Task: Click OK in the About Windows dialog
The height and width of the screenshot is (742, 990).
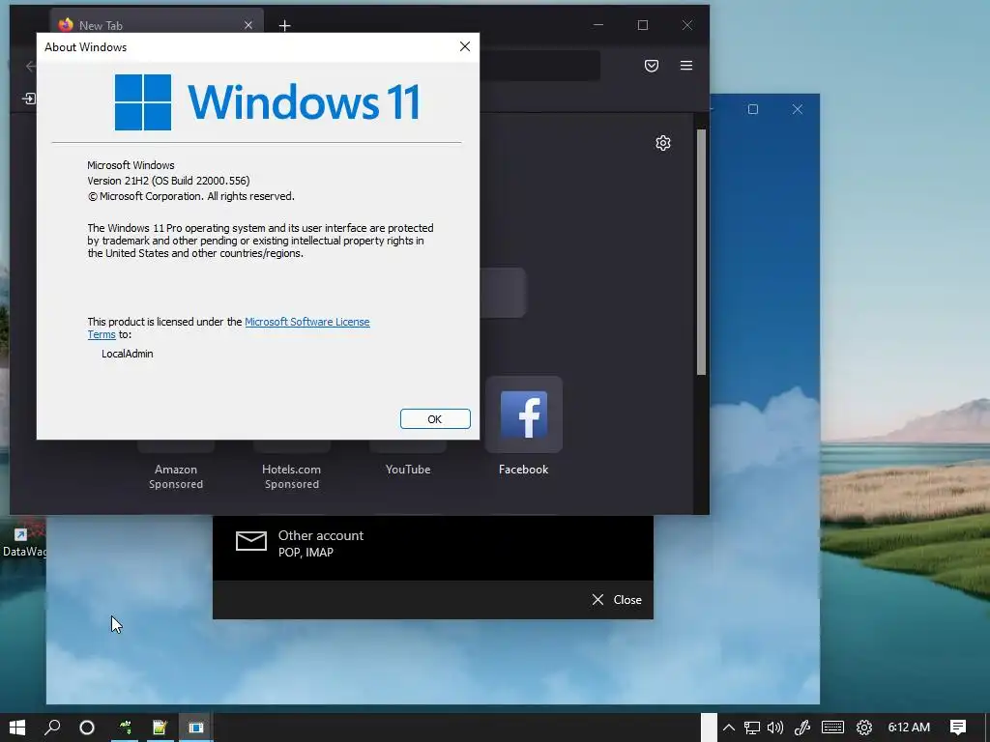Action: (x=435, y=419)
